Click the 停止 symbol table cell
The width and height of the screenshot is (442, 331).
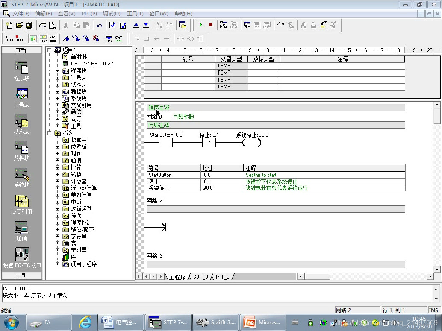pyautogui.click(x=174, y=182)
